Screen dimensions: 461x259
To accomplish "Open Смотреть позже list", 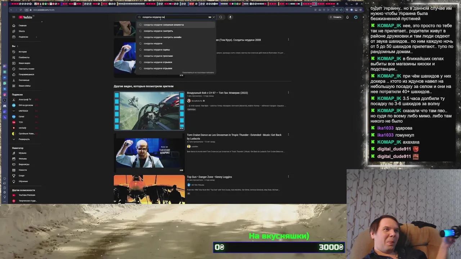I will [x=26, y=69].
